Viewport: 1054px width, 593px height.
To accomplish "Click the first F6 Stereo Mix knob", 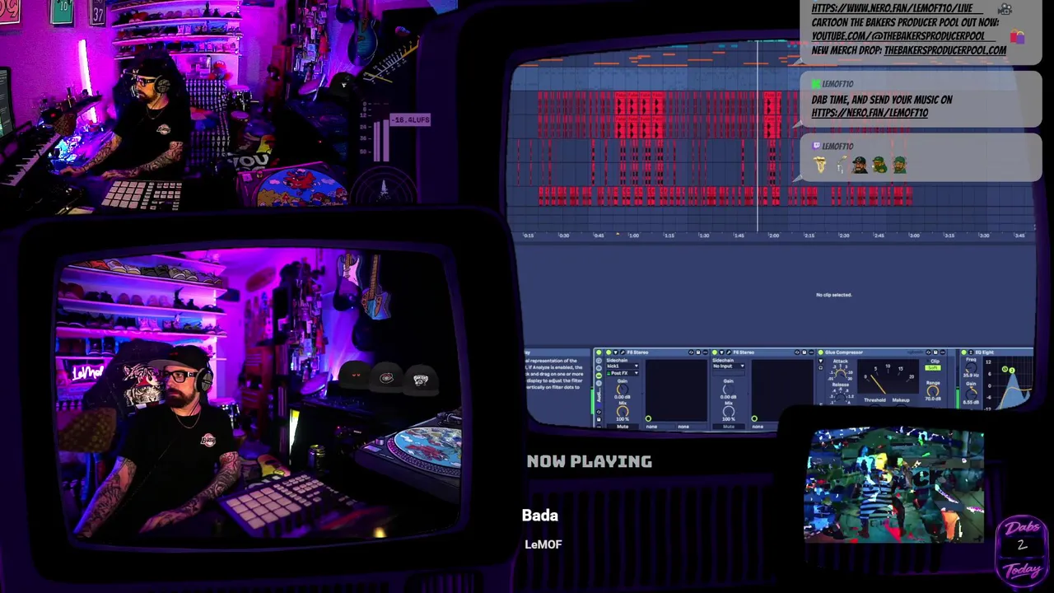I will pyautogui.click(x=623, y=412).
